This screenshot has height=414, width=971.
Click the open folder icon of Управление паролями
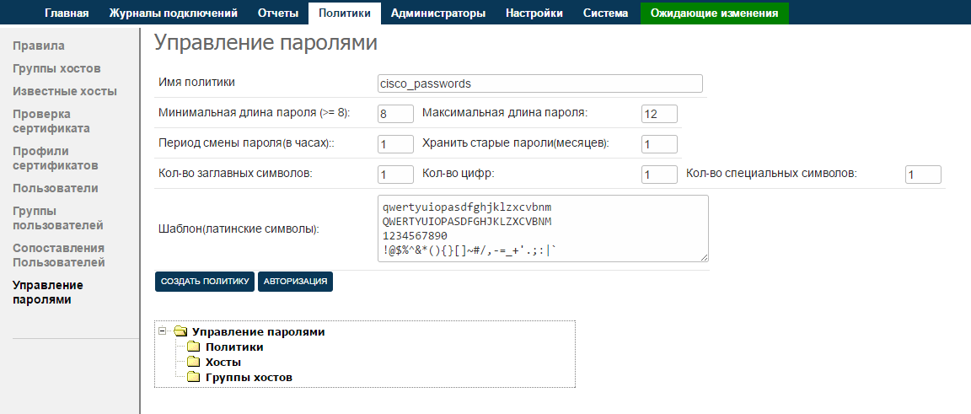[180, 332]
